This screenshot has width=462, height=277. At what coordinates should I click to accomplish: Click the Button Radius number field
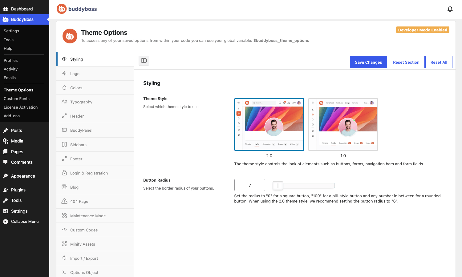point(250,185)
